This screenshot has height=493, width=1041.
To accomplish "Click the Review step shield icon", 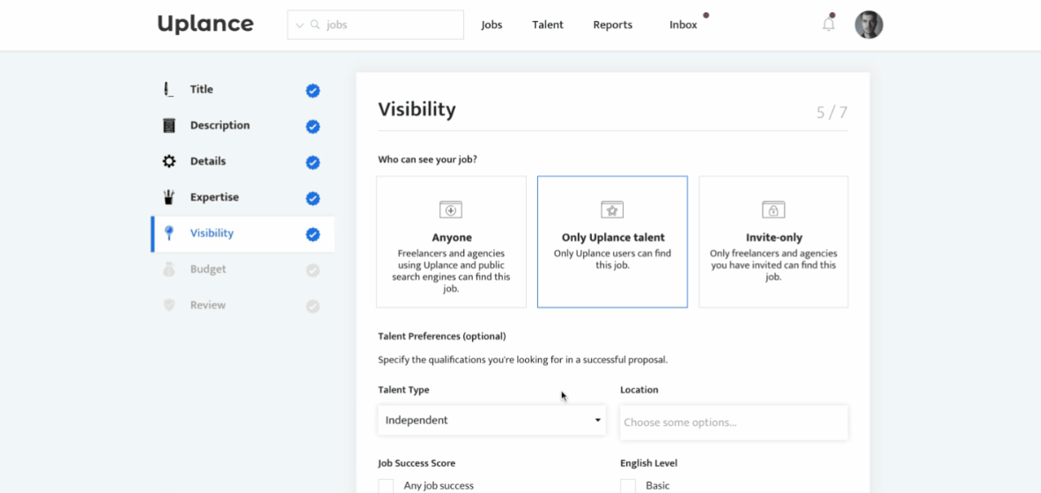I will [x=169, y=305].
